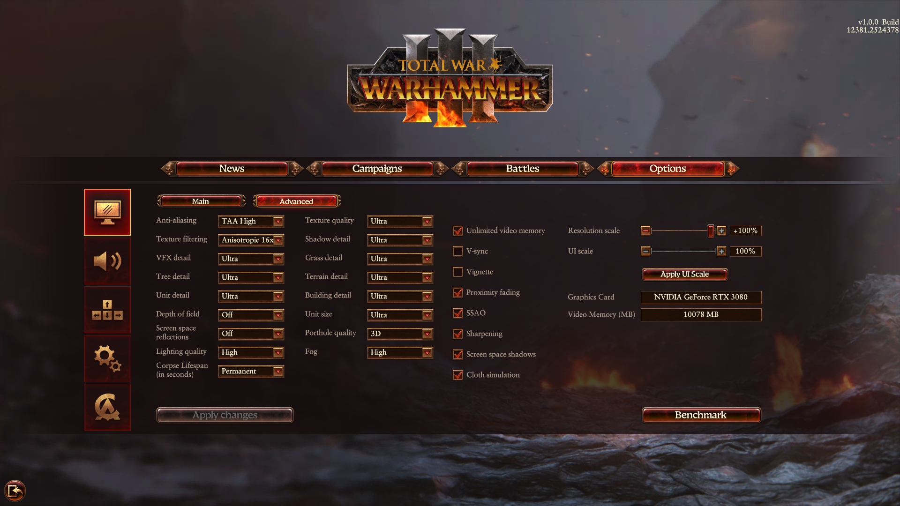The image size is (900, 506).
Task: Click the Video Memory 10078 MB field
Action: pos(701,314)
